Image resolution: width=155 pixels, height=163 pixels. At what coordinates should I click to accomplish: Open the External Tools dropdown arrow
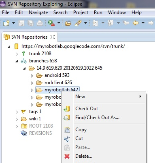(x=59, y=23)
